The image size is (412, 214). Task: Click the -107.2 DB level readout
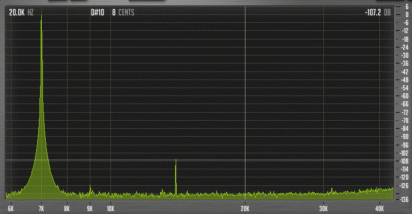click(x=378, y=13)
